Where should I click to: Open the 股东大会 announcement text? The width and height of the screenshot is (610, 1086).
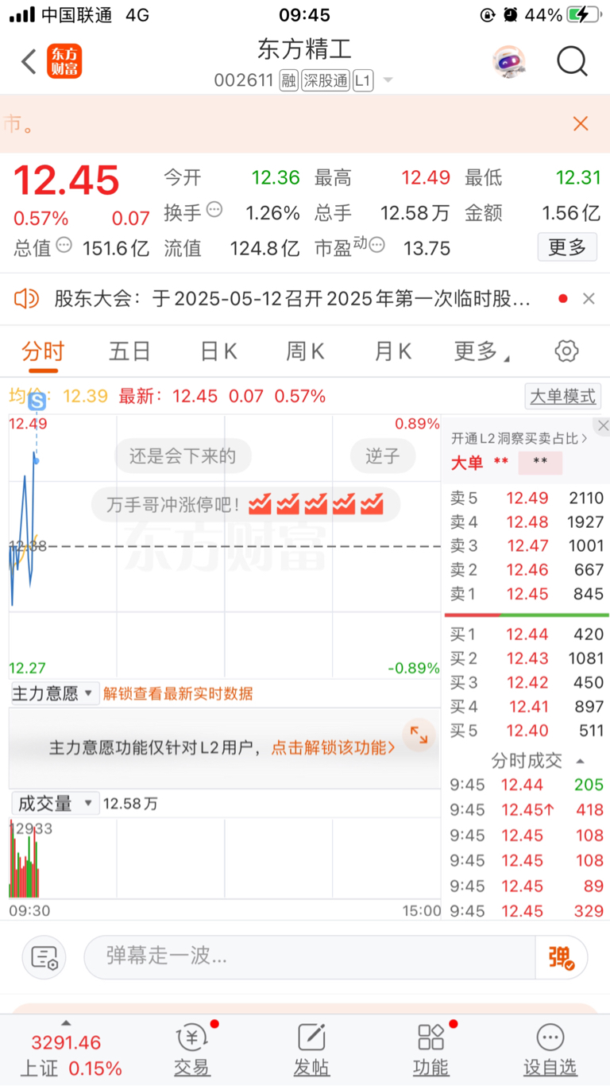292,299
